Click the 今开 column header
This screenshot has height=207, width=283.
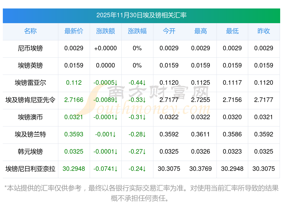click(x=169, y=31)
